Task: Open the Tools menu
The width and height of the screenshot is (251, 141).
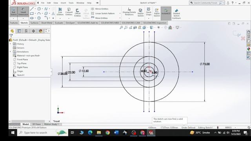Action: [x=71, y=3]
